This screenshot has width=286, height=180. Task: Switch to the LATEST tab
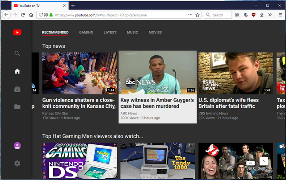pyautogui.click(x=110, y=33)
